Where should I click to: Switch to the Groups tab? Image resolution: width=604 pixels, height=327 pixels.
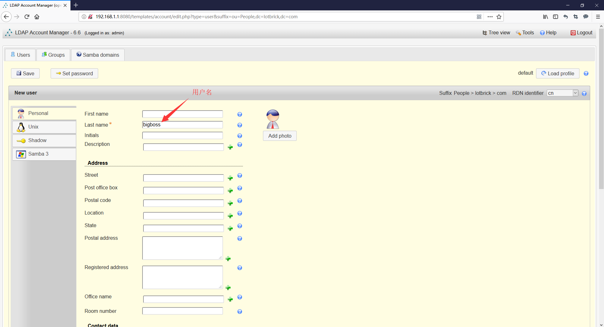click(53, 55)
